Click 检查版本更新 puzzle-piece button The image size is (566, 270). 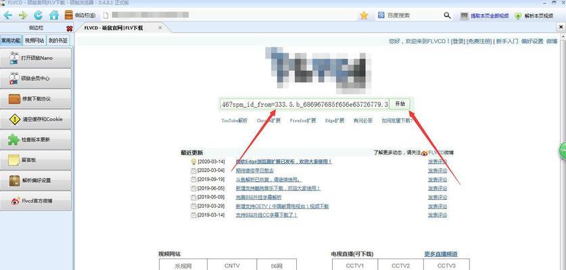pos(36,140)
